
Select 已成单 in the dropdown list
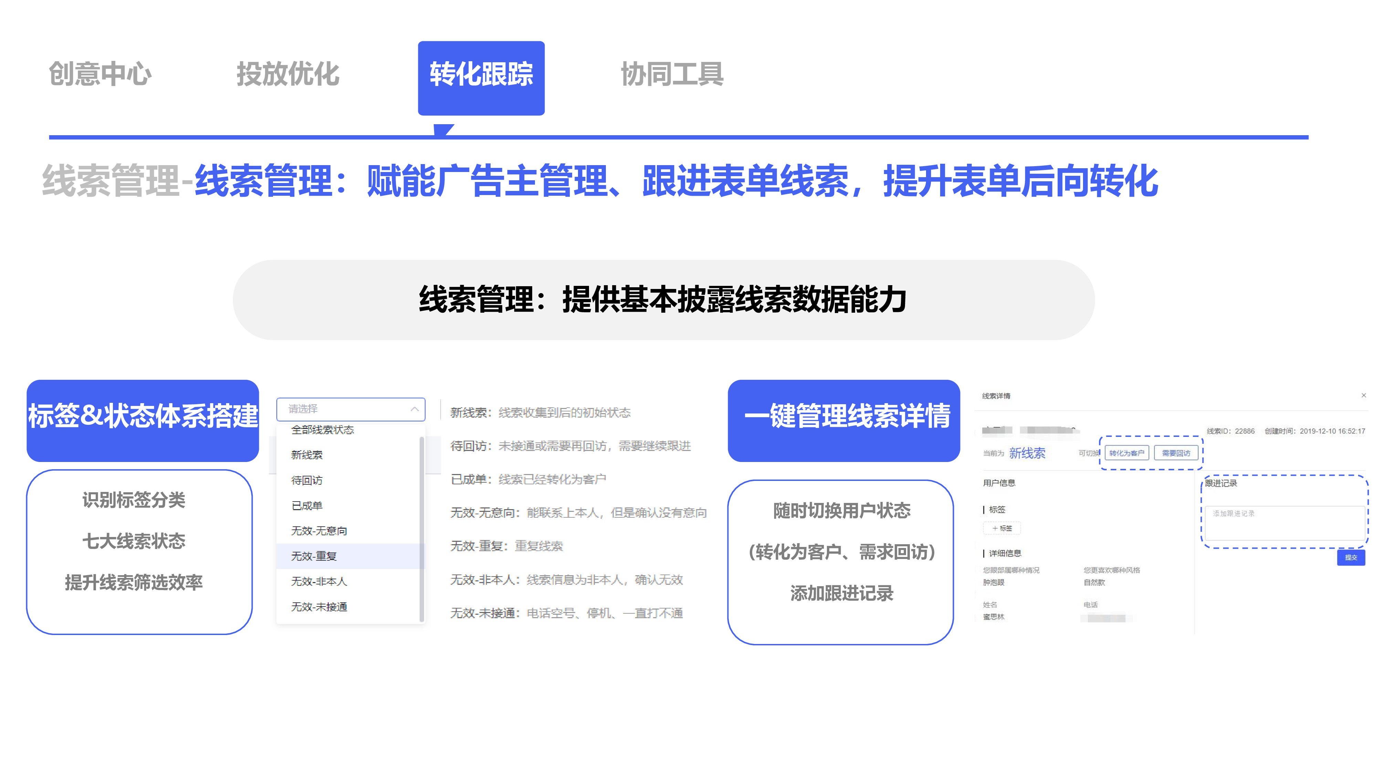(307, 505)
